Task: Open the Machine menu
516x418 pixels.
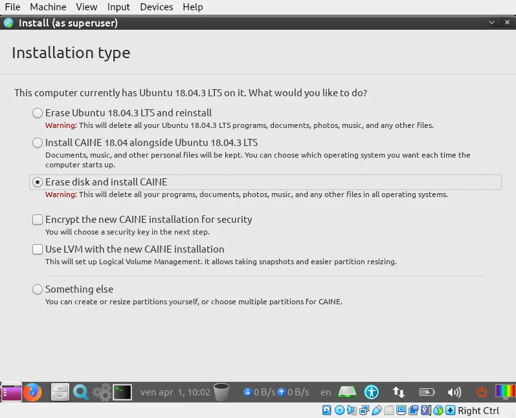Action: click(48, 7)
